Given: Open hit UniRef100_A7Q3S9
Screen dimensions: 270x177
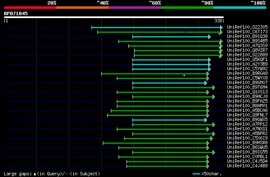Looking at the screenshot, I should pos(247,45).
